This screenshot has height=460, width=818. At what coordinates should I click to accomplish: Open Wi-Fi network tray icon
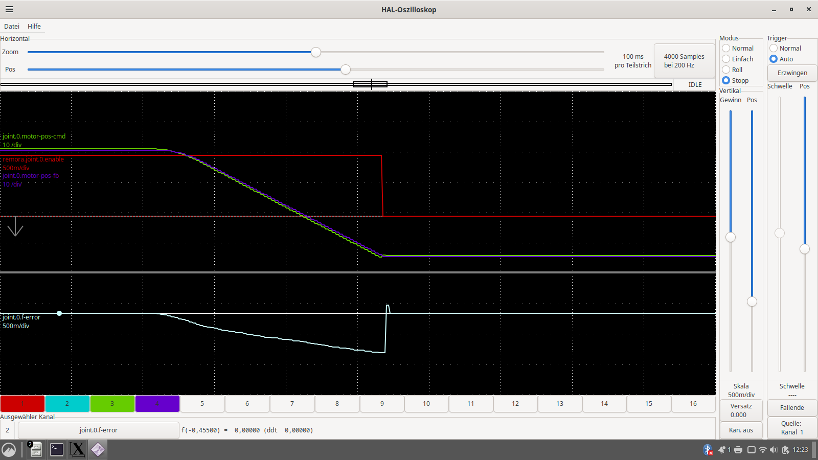(763, 450)
